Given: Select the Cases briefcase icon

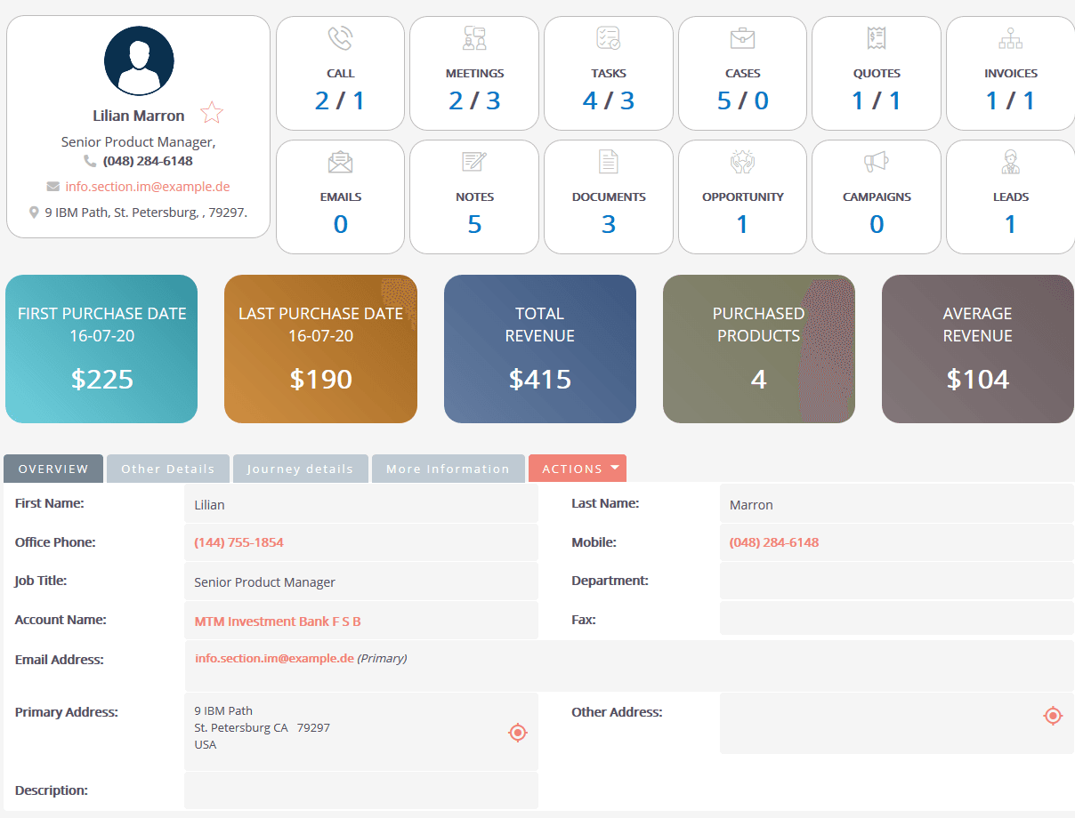Looking at the screenshot, I should click(742, 38).
